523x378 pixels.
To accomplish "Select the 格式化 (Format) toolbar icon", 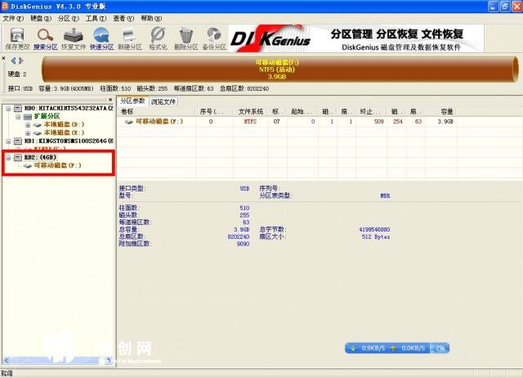I will [158, 36].
